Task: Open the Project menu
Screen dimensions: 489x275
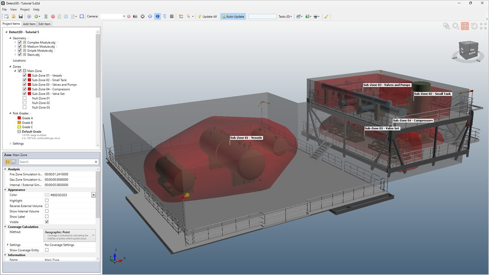Action: (25, 9)
